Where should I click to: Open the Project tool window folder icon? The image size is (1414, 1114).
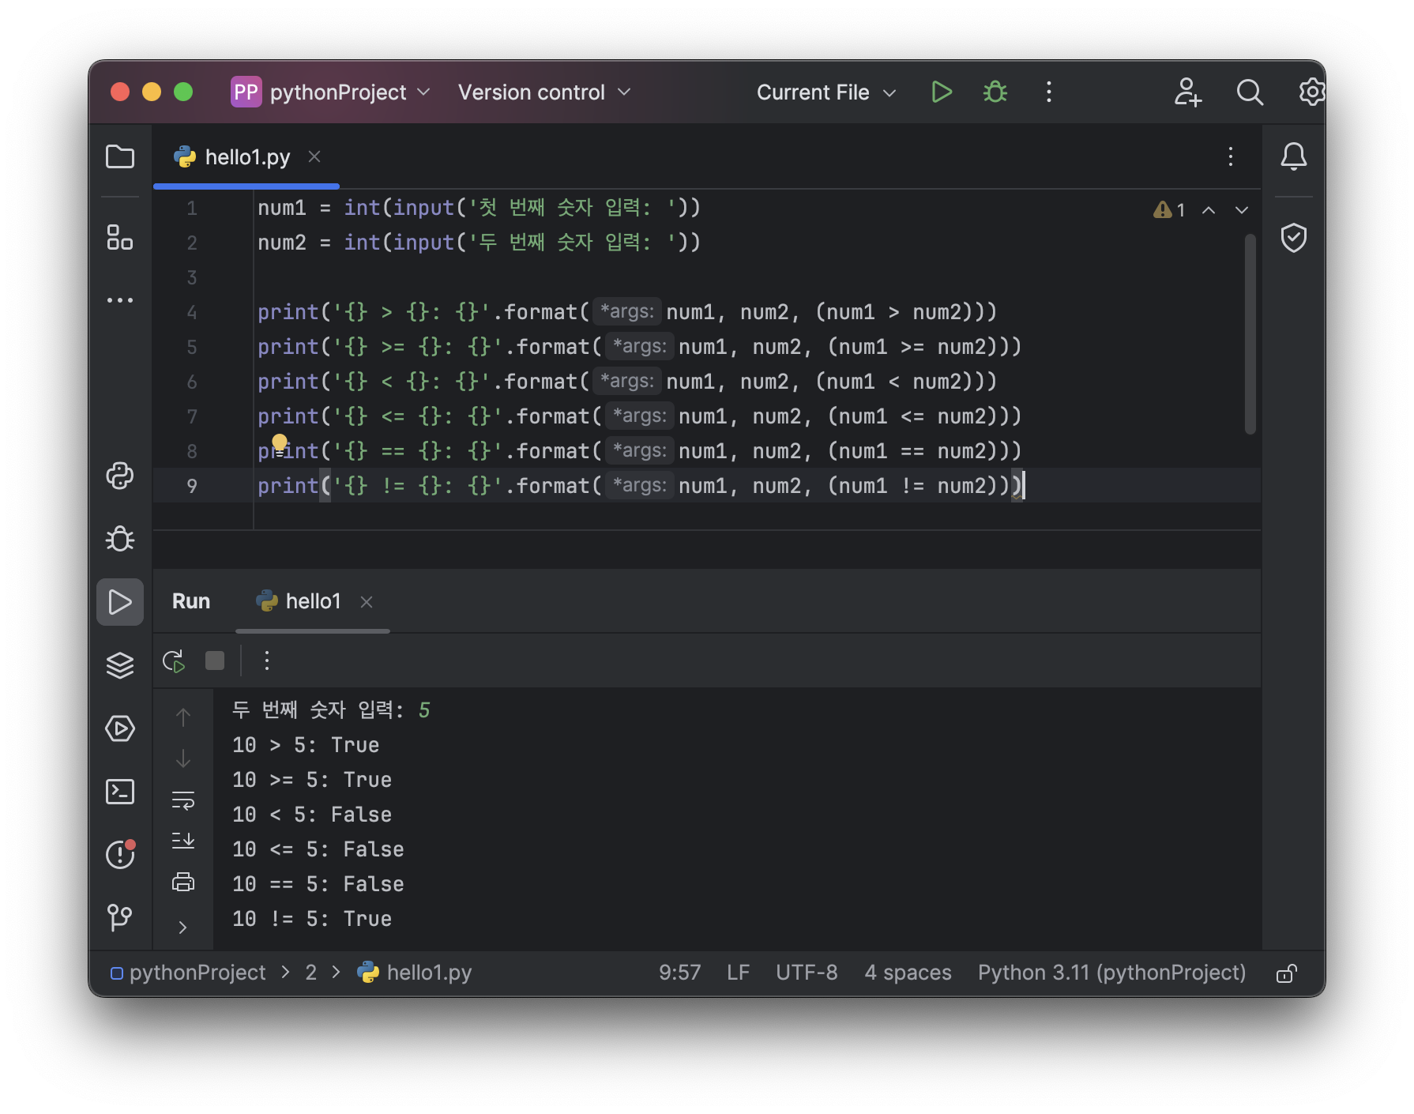point(119,156)
